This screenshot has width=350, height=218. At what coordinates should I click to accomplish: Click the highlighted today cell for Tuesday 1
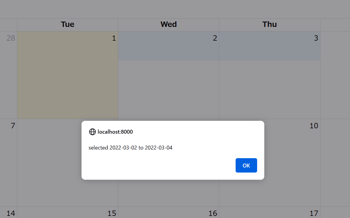pyautogui.click(x=67, y=75)
